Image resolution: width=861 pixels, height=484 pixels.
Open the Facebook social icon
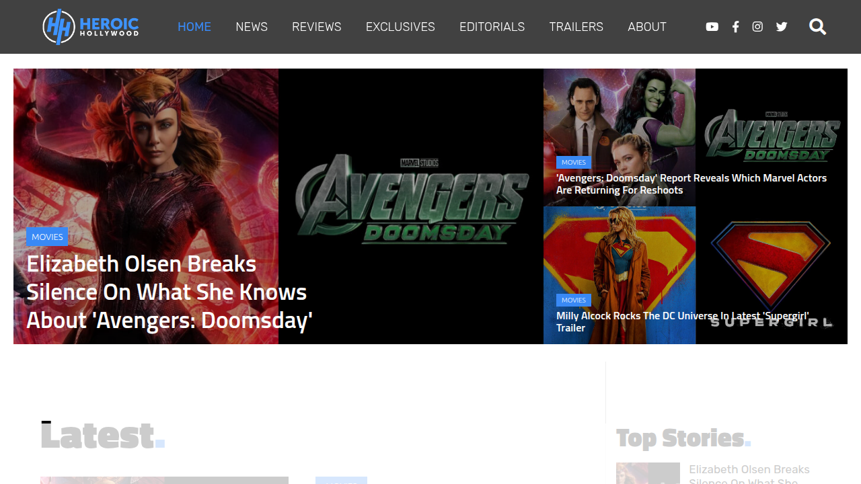click(x=736, y=27)
